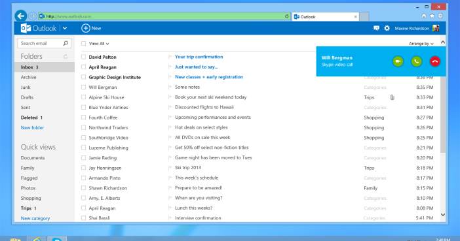Screen dimensions: 460x241
Task: Compose new email with New button
Action: [x=91, y=28]
